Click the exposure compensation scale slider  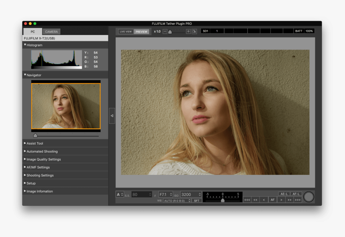222,197
